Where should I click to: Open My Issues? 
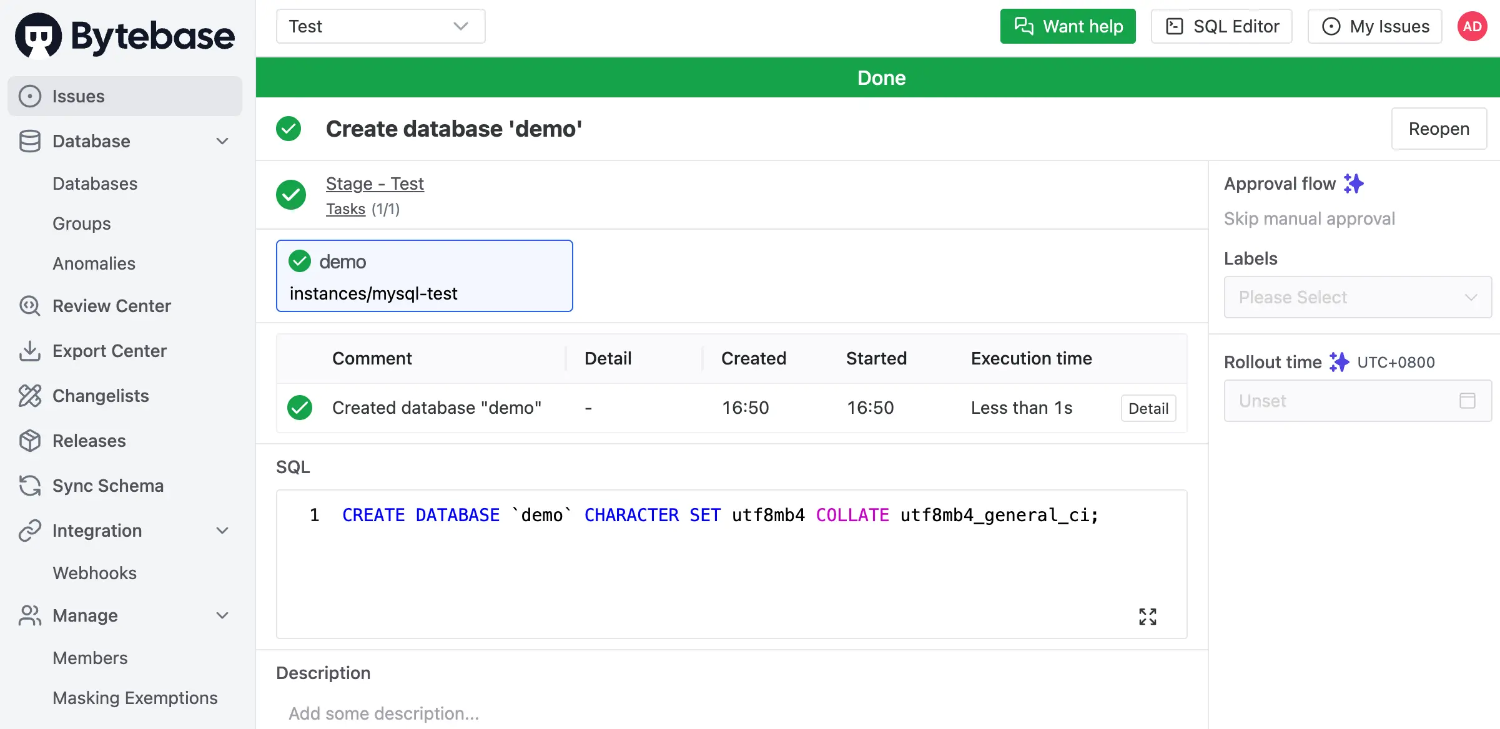click(1375, 26)
